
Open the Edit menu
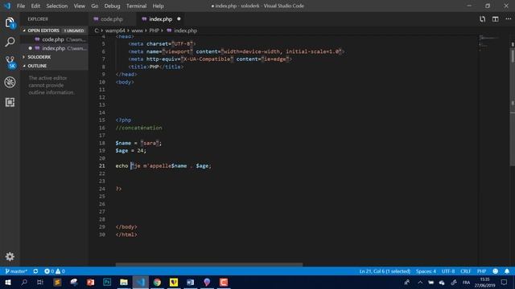(35, 6)
